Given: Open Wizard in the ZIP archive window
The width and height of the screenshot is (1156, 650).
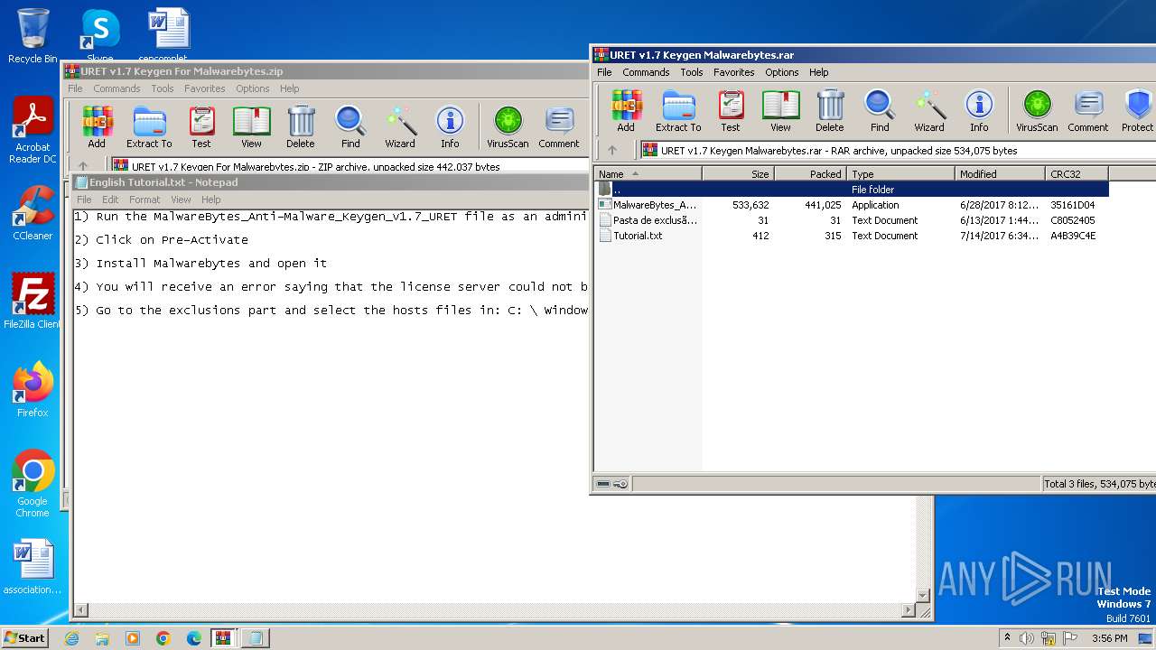Looking at the screenshot, I should 400,127.
